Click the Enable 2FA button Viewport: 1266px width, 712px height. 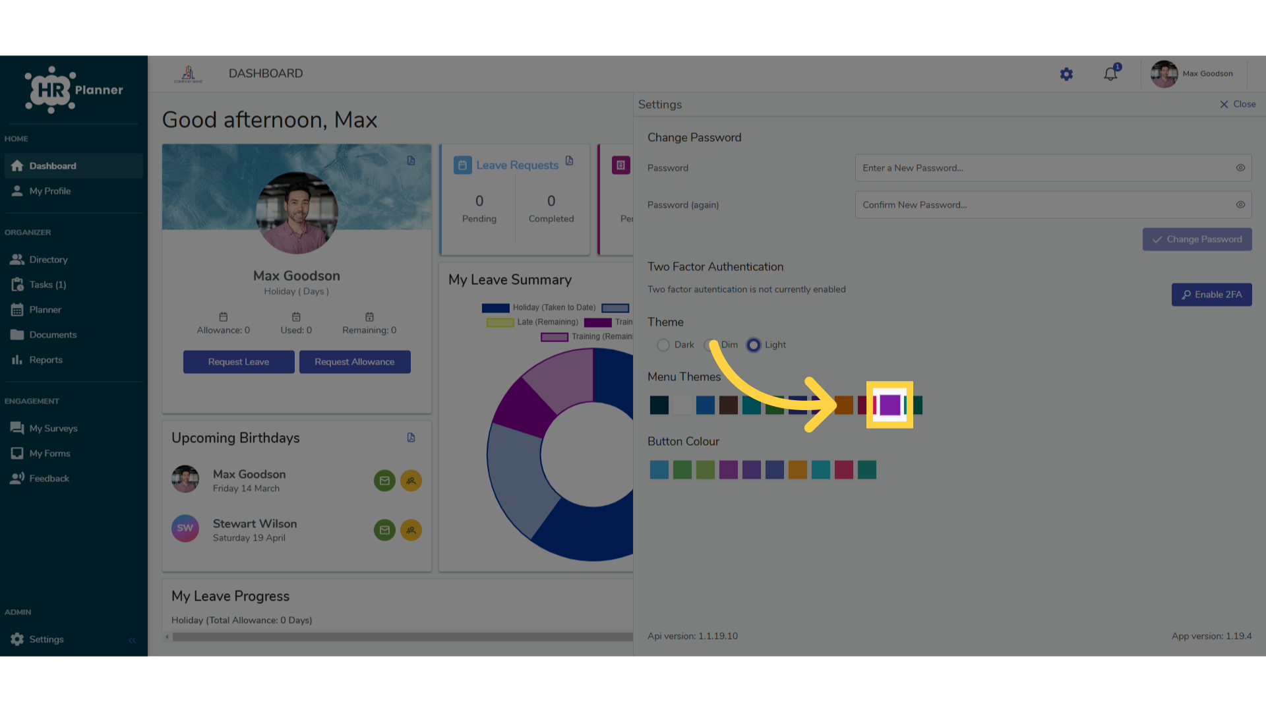[x=1211, y=295]
